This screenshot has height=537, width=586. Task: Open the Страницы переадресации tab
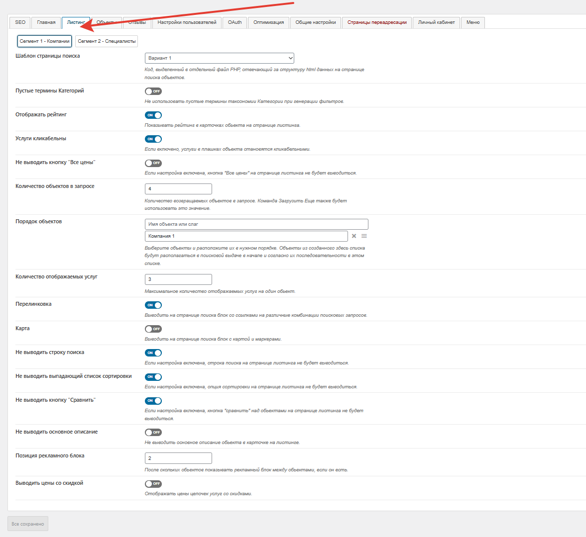point(377,22)
